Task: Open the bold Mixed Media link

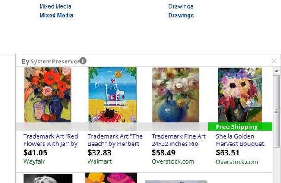Action: (x=56, y=16)
